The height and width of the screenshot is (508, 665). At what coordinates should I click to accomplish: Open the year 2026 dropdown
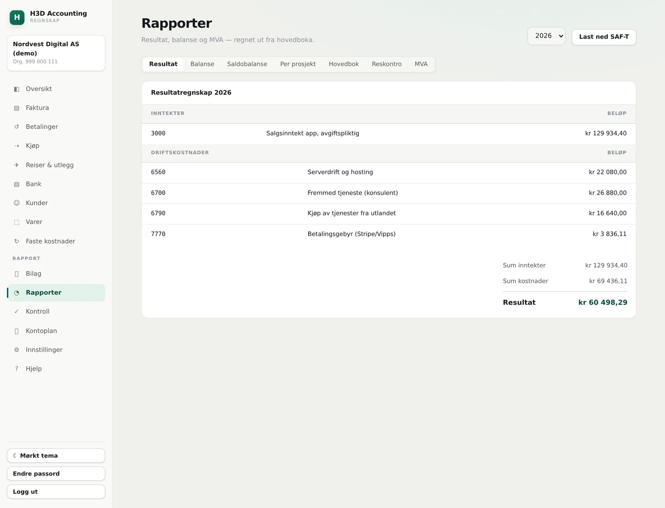click(546, 36)
